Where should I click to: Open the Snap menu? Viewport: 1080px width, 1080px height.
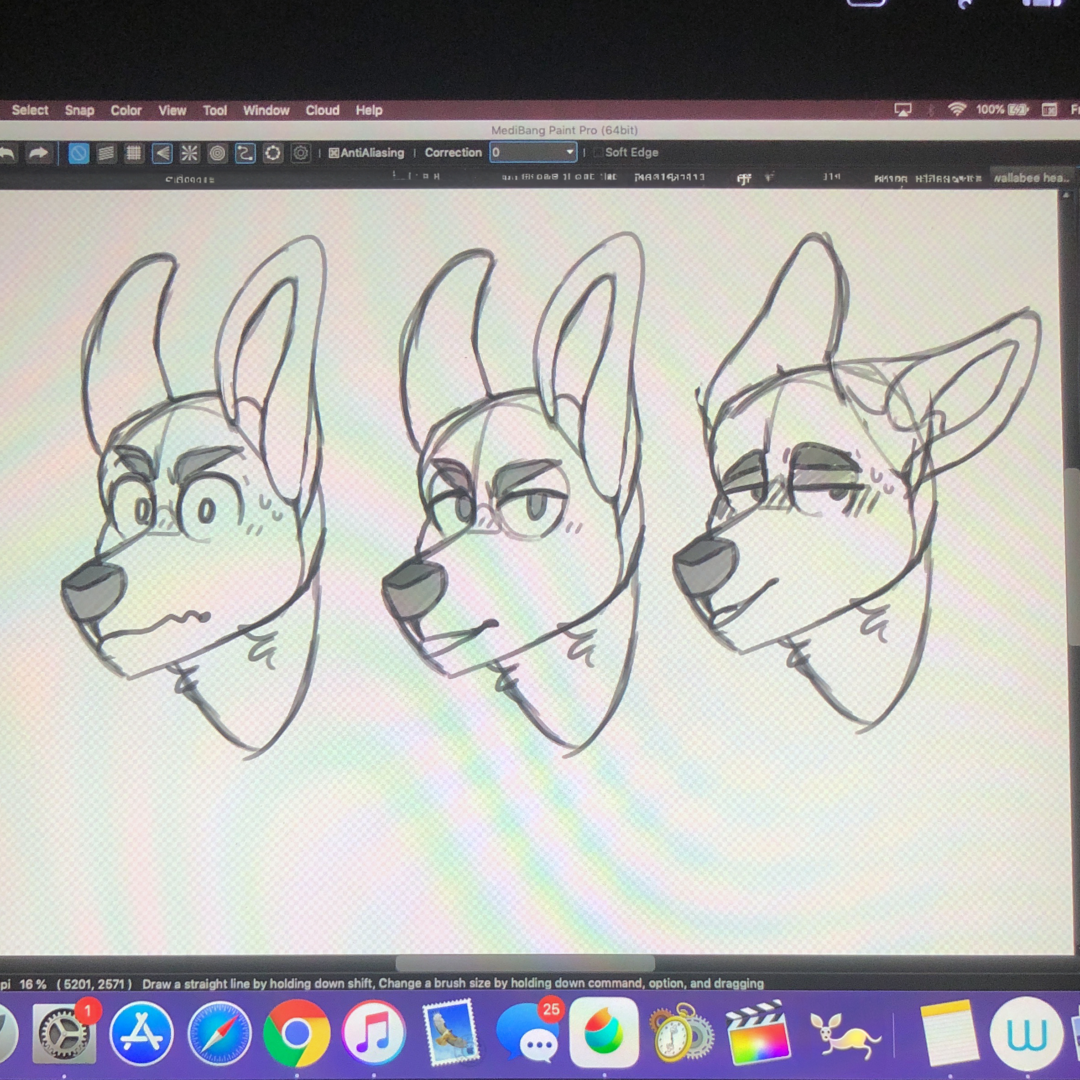tap(79, 110)
